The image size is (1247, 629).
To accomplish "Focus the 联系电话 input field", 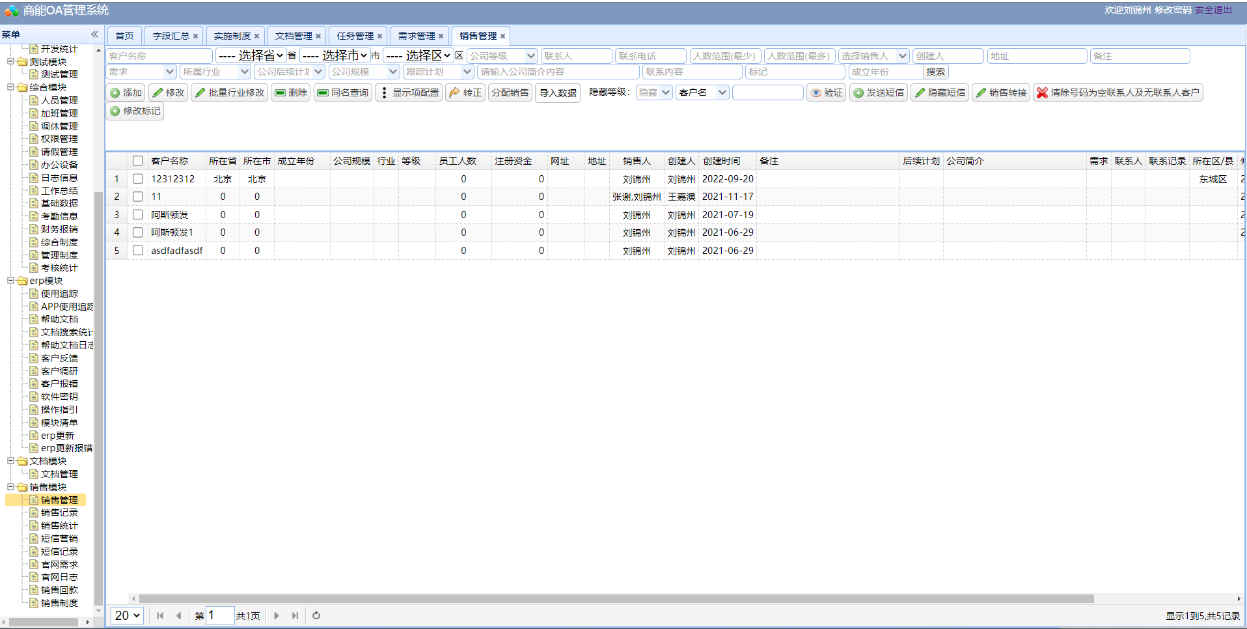I will (650, 56).
